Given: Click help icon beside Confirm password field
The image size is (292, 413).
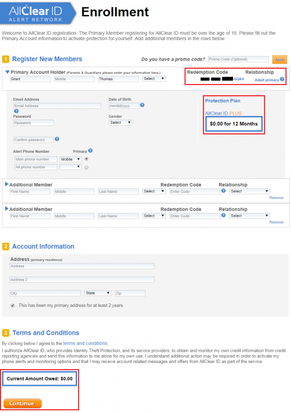Looking at the screenshot, I should click(57, 139).
